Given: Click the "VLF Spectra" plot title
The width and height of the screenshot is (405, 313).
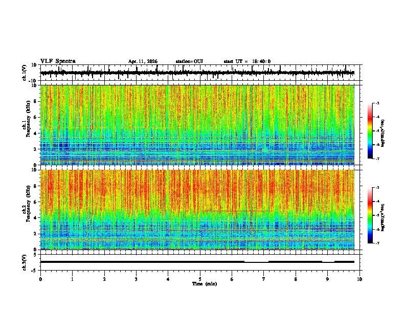Looking at the screenshot, I should click(x=58, y=61).
